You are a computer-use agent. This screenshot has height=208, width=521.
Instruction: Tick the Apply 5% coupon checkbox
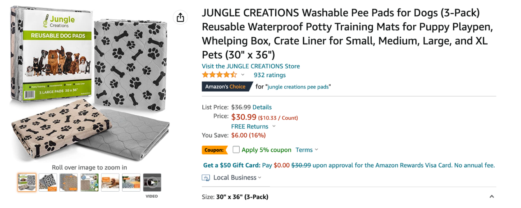pos(236,150)
